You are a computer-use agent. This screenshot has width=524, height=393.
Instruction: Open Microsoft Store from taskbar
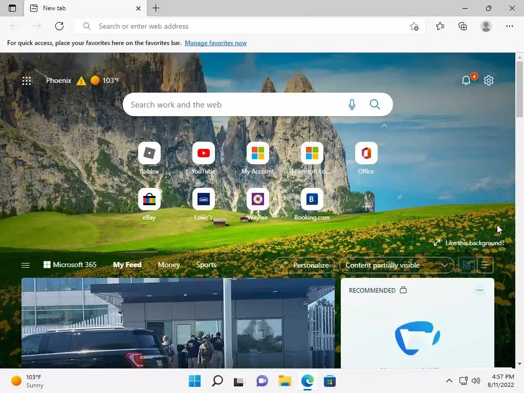coord(330,381)
